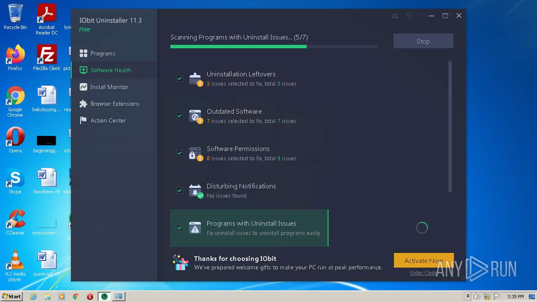
Task: Open the hamburger menu in title bar
Action: [409, 16]
